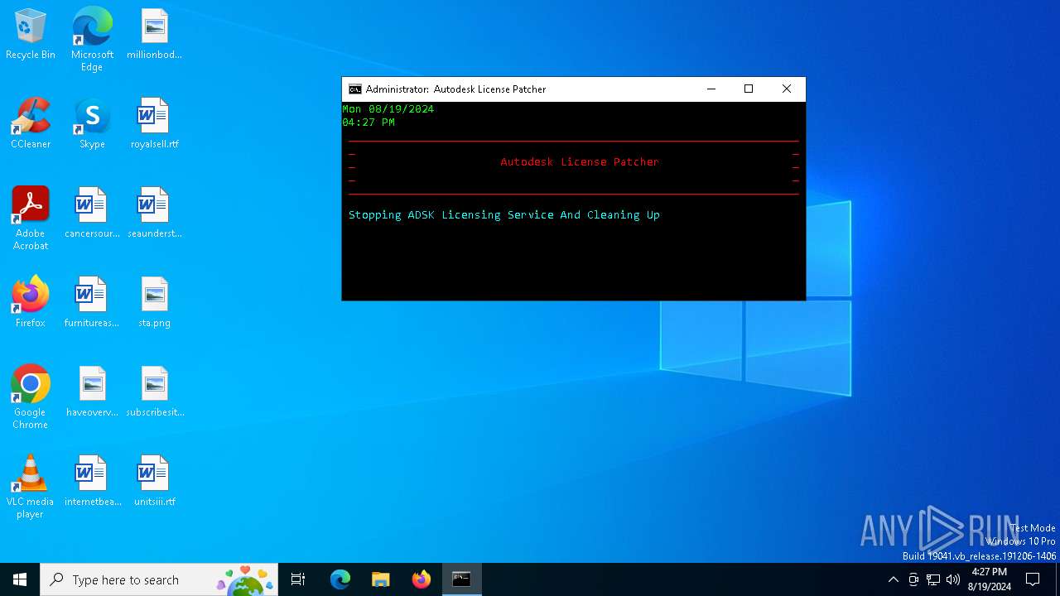Launch Google Chrome from the desktop

point(31,397)
